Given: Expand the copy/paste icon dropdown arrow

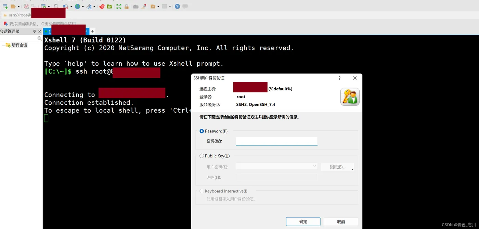Looking at the screenshot, I should [71, 7].
